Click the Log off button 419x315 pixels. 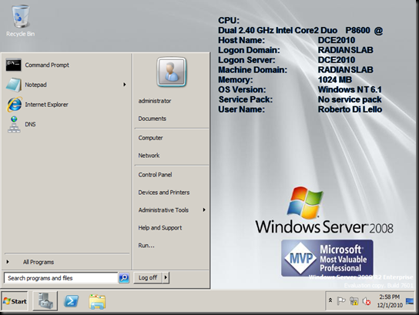tap(148, 277)
